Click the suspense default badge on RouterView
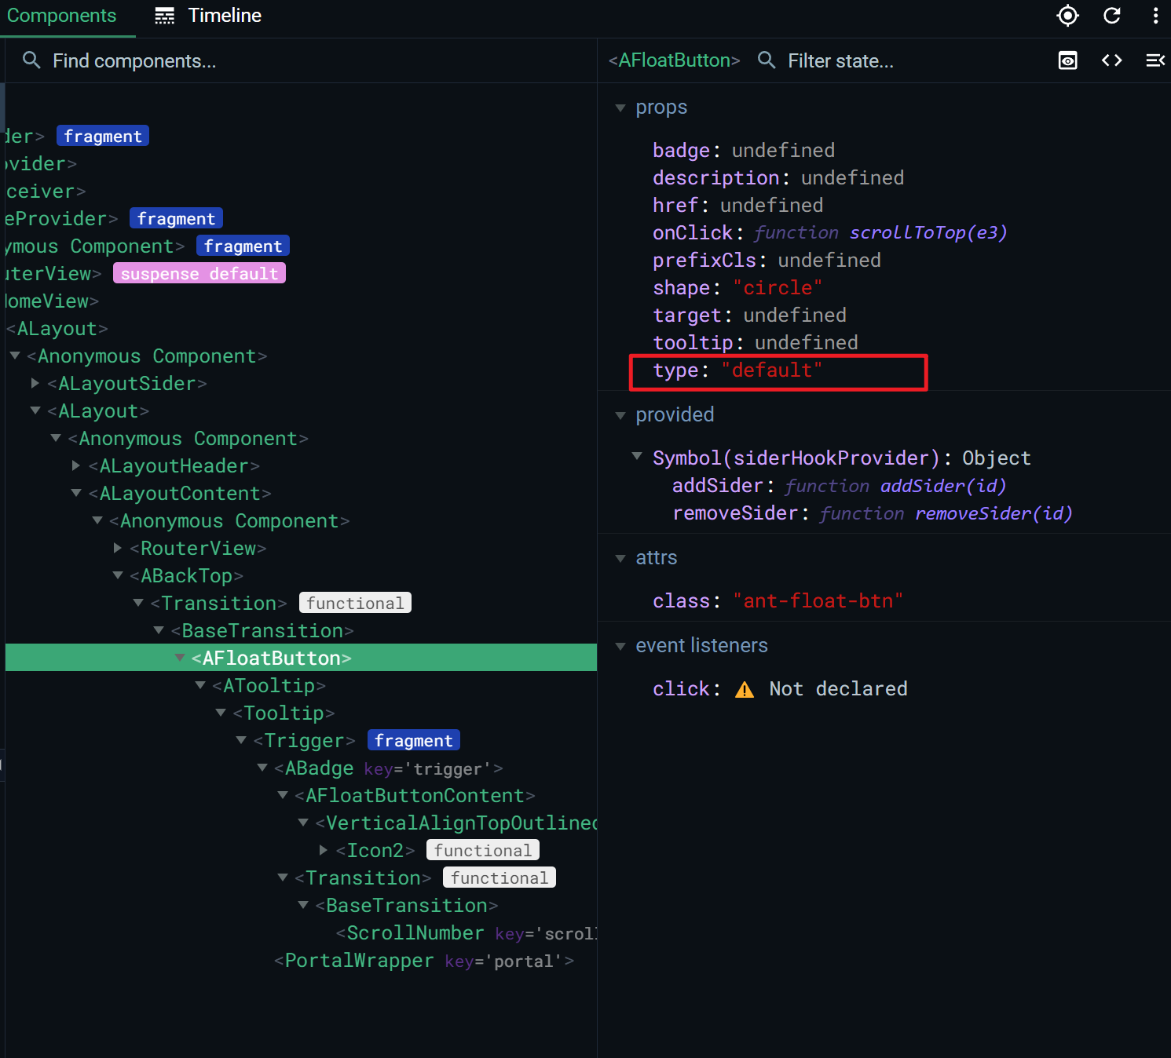Viewport: 1171px width, 1058px height. coord(199,272)
